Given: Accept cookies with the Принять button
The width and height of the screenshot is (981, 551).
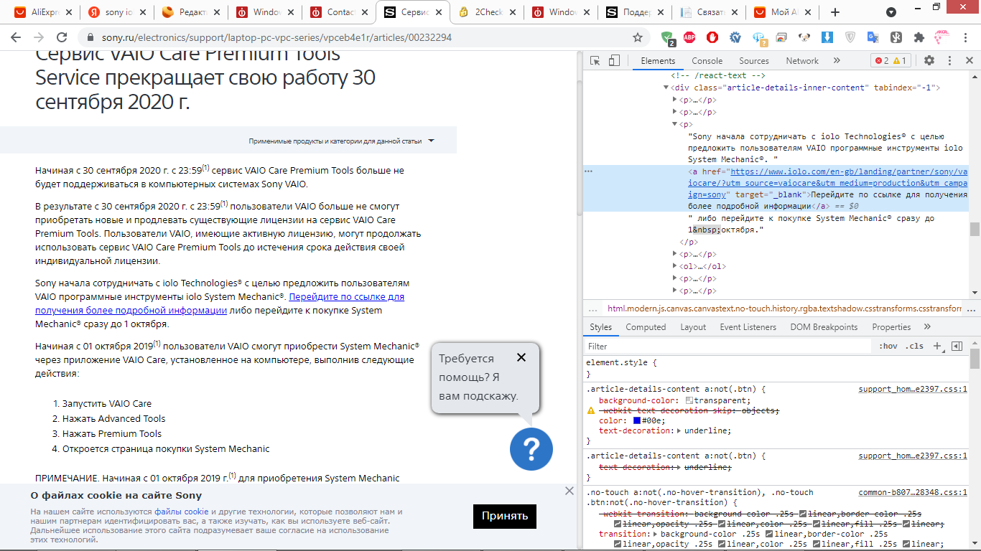Looking at the screenshot, I should click(x=505, y=516).
